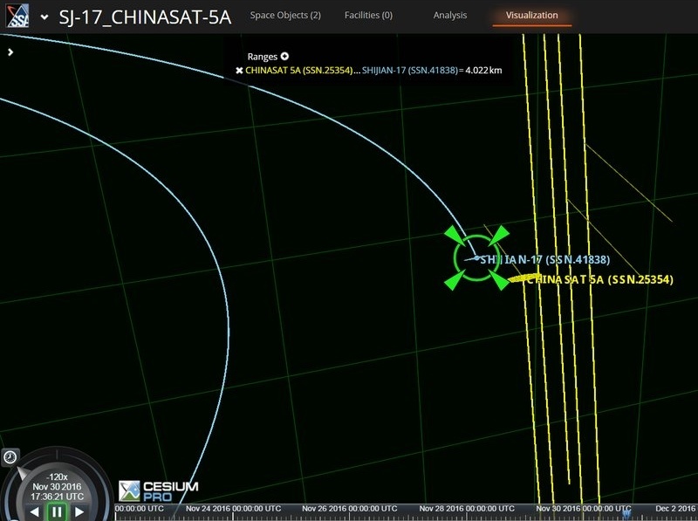Click the 4.022 km range value
This screenshot has width=698, height=521.
point(483,71)
